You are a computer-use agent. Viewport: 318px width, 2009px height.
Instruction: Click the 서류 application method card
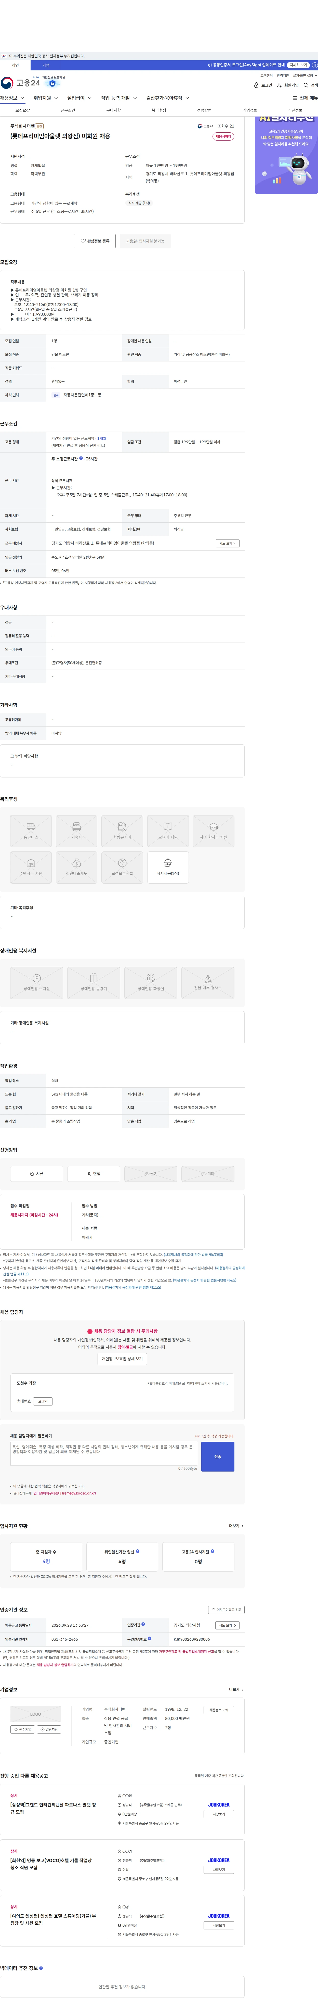[x=37, y=1174]
